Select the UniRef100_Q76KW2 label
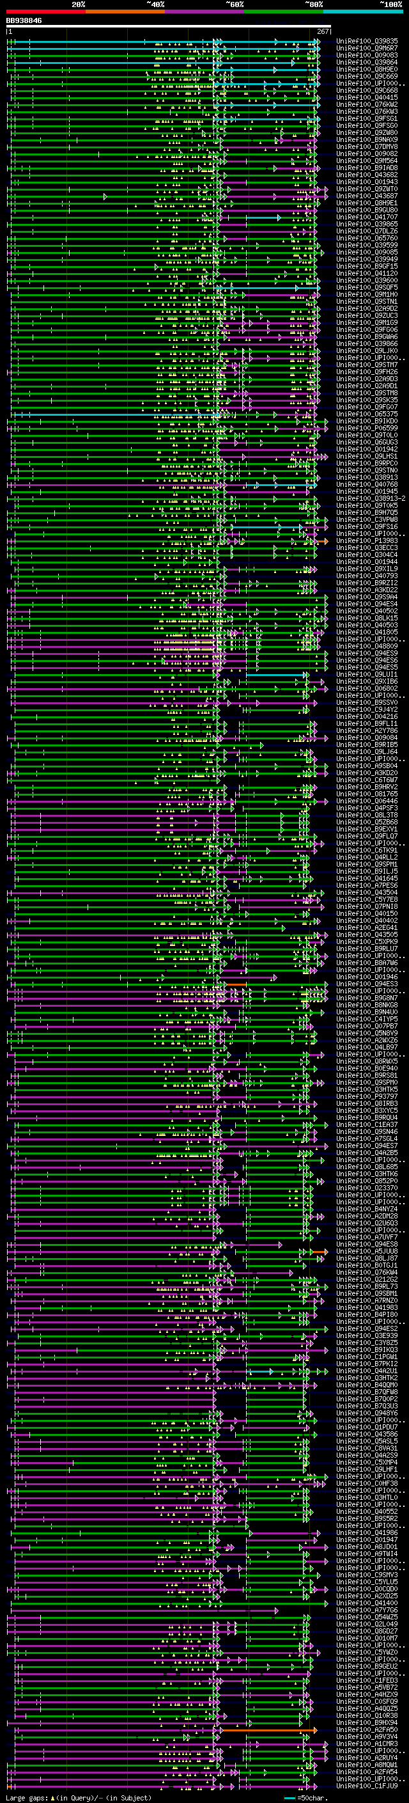 tap(367, 104)
